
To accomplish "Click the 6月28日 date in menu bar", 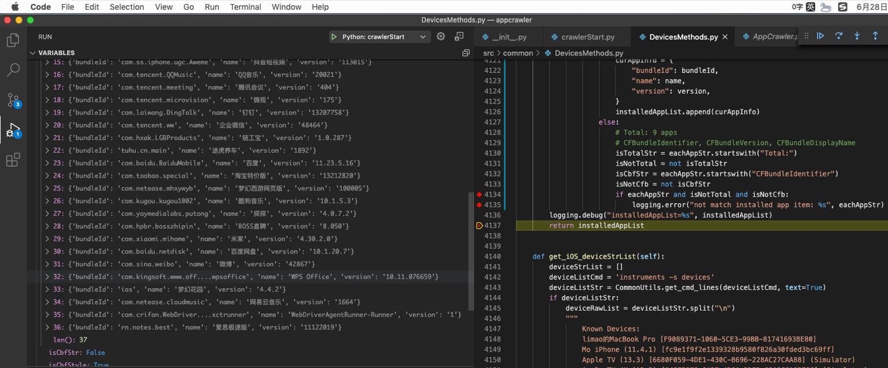I will click(871, 7).
